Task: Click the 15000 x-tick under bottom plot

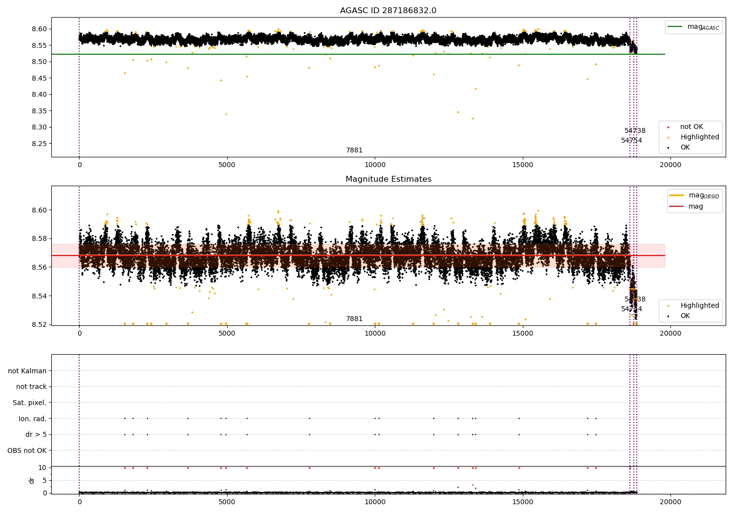Action: [x=523, y=502]
